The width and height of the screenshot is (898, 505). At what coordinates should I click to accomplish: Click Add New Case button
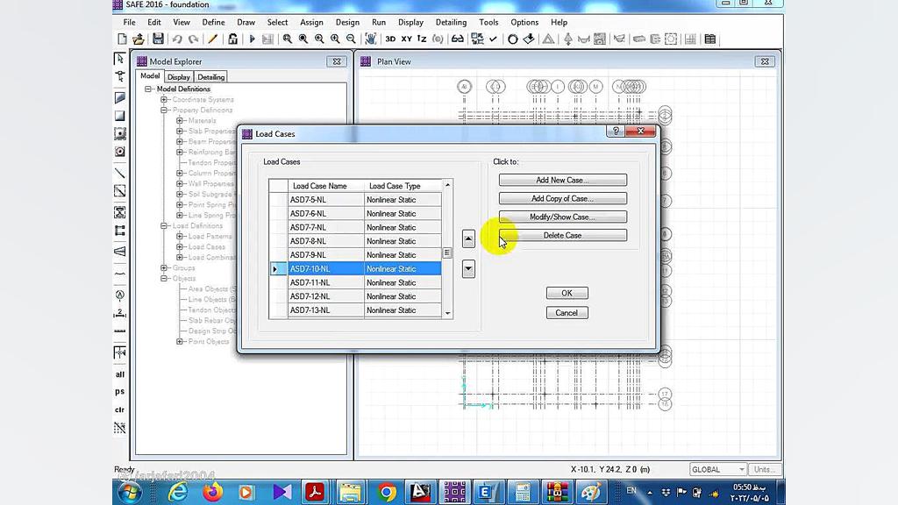point(562,180)
